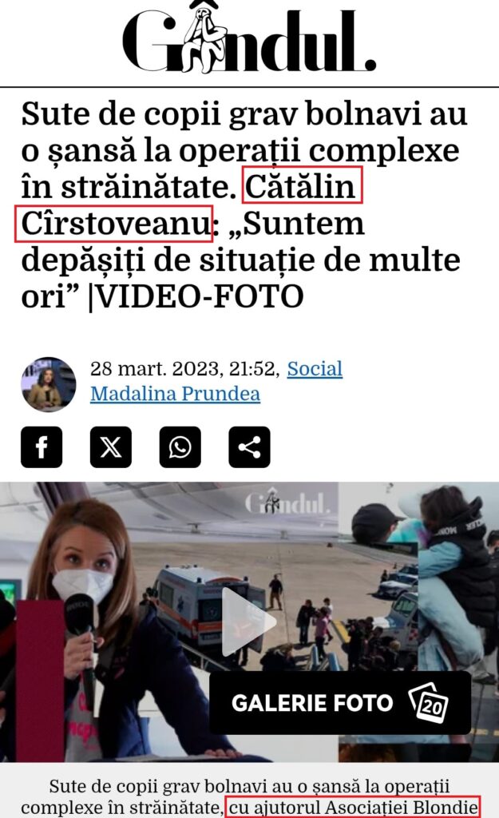Click the caption text below the video
This screenshot has width=499, height=818.
[249, 797]
